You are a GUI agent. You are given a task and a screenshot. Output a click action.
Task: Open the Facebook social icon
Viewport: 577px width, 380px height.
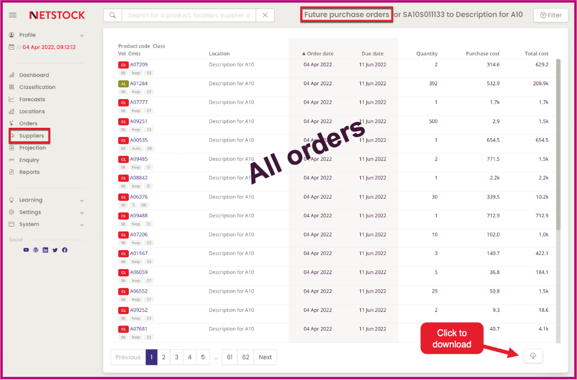point(64,250)
